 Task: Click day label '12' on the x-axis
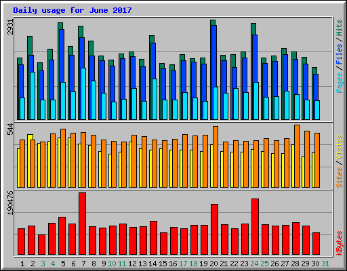pyautogui.click(x=132, y=264)
